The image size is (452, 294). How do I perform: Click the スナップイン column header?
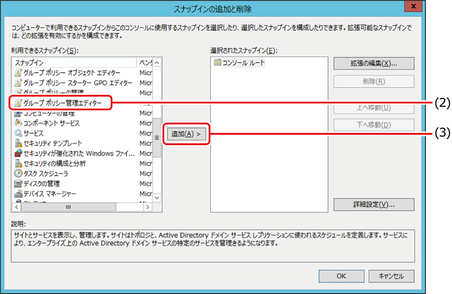(x=75, y=62)
